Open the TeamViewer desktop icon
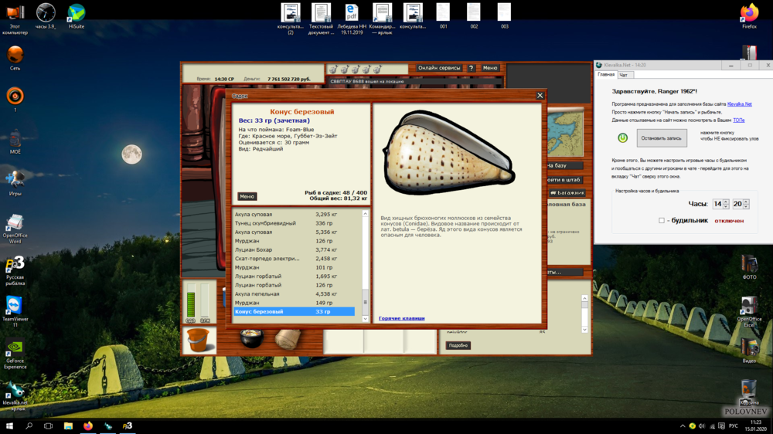Image resolution: width=773 pixels, height=434 pixels. [x=15, y=305]
